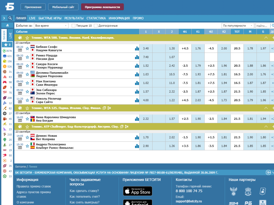Select badminton shuttlecock icon with 12 events
Image resolution: width=274 pixels, height=205 pixels.
point(5,103)
